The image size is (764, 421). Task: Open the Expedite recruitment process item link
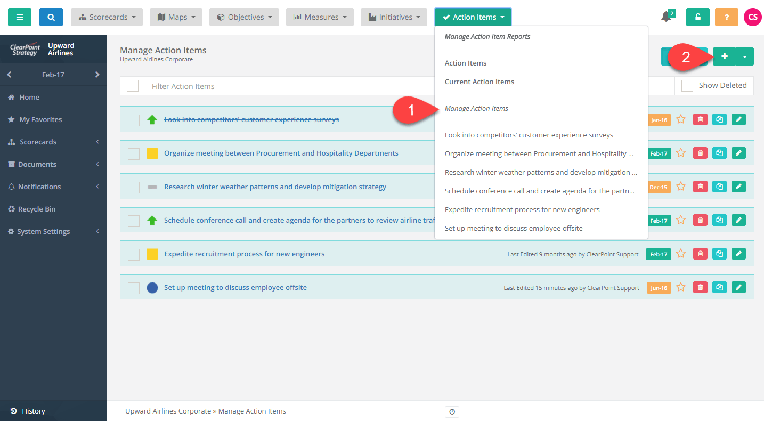coord(244,254)
